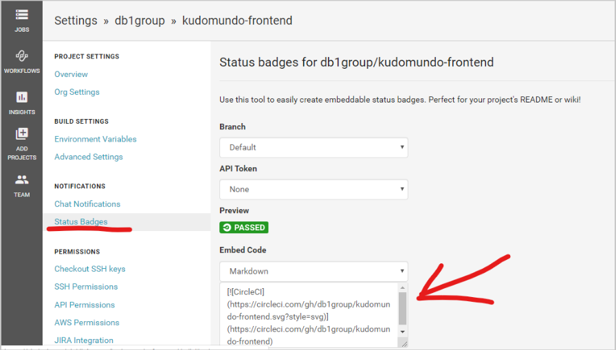Click the textarea resize handle corner
Image resolution: width=616 pixels, height=350 pixels.
click(x=404, y=343)
